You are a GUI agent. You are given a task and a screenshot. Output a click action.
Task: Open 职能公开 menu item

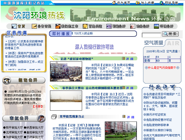point(119,26)
